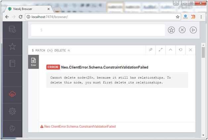
Task: Reload the browser page
Action: click(x=21, y=17)
